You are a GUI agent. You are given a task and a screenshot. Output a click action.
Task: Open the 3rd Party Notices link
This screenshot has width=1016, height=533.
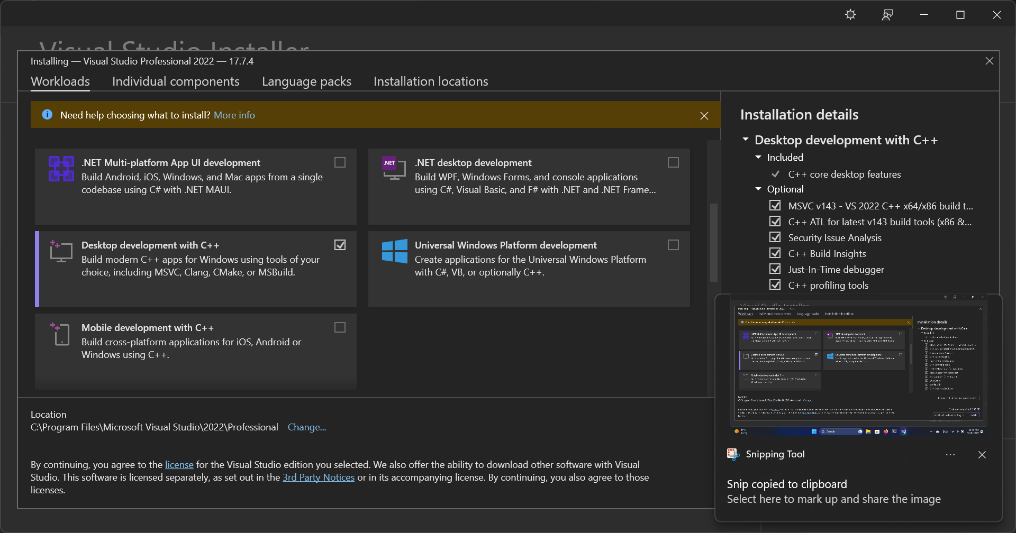[x=319, y=477]
